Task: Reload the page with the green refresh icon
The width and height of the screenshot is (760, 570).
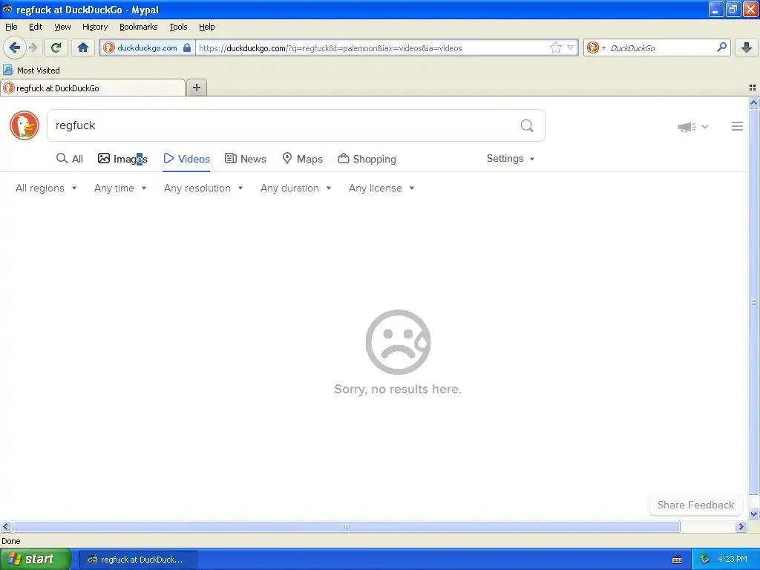Action: 56,47
